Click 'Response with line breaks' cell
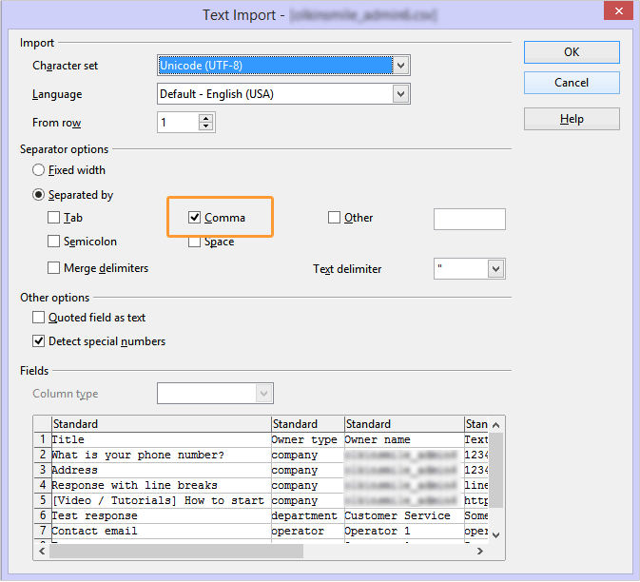Image resolution: width=640 pixels, height=582 pixels. click(162, 485)
